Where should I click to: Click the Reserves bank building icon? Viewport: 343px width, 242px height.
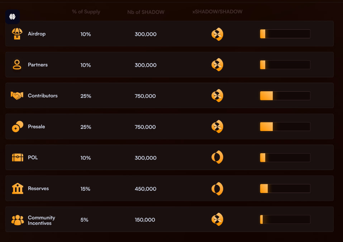18,188
